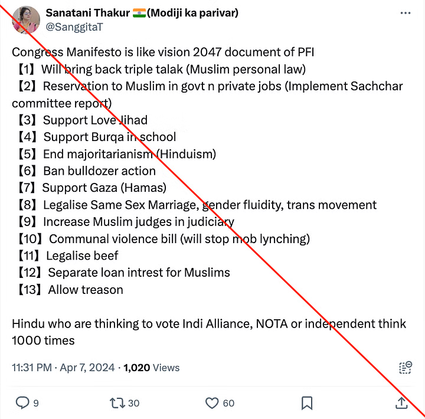Click the closing paragraph about Indi Alliance
Viewport: 425px width, 419px height.
pyautogui.click(x=208, y=332)
